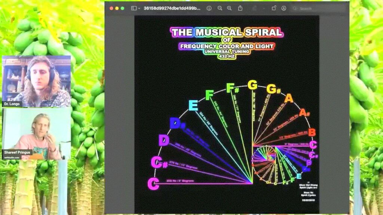
Task: Click the Musical Spiral image heading
Action: 227,32
